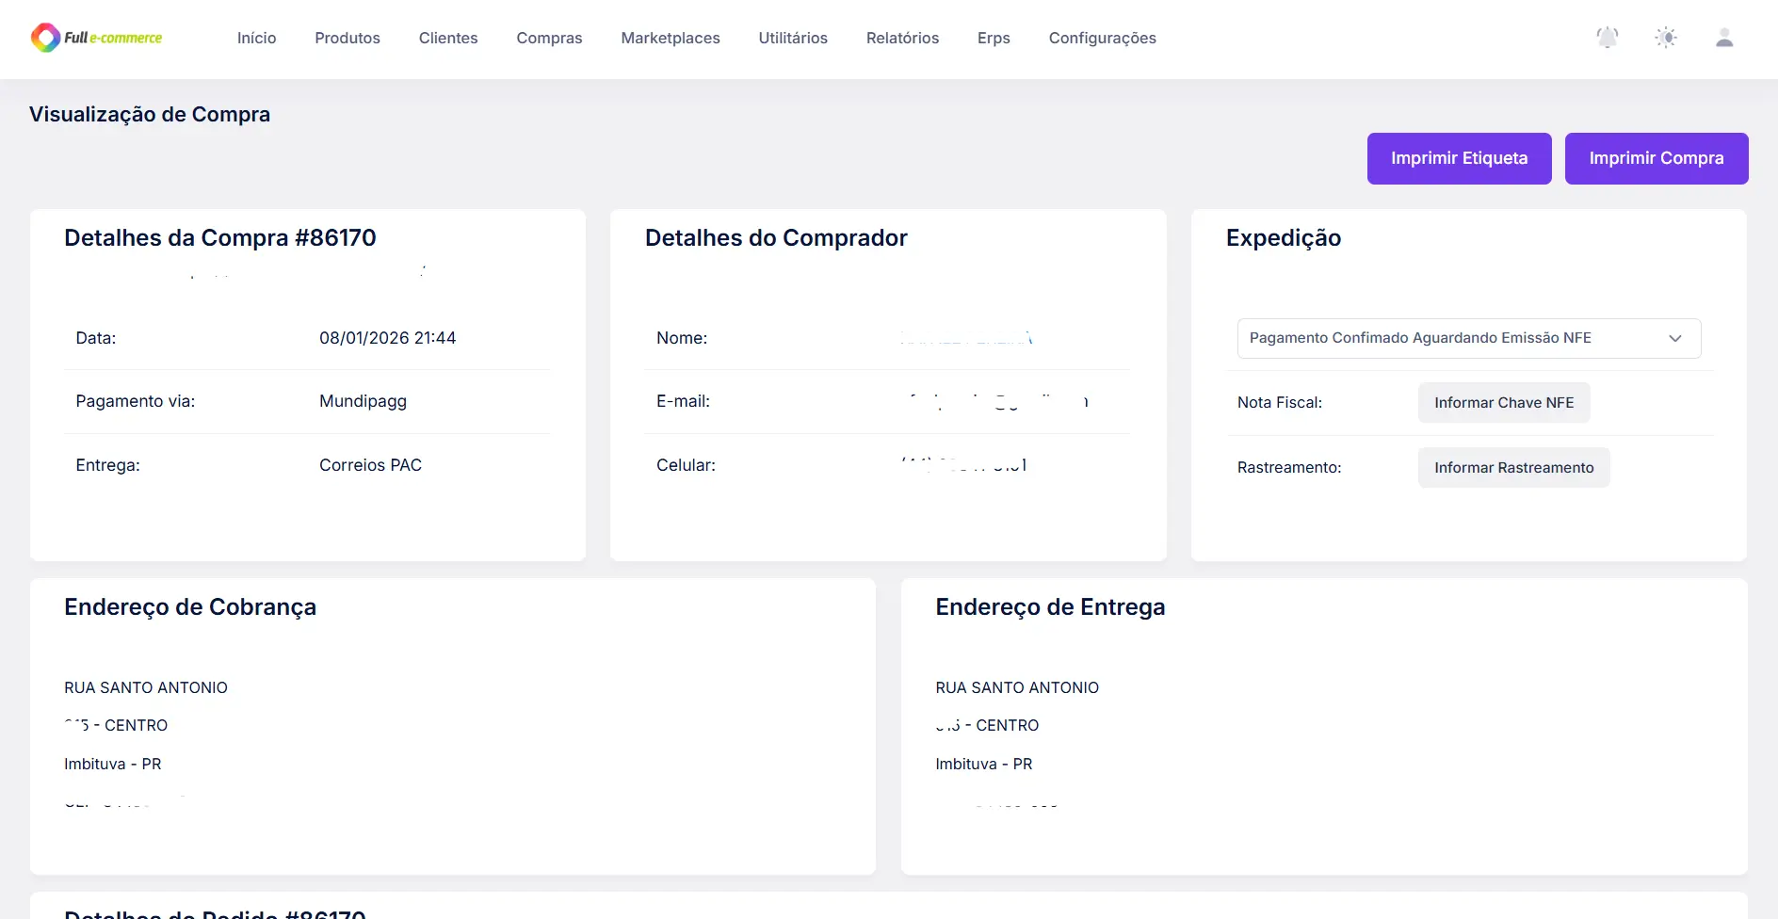Expand the order status dropdown
This screenshot has height=919, width=1778.
coord(1469,338)
